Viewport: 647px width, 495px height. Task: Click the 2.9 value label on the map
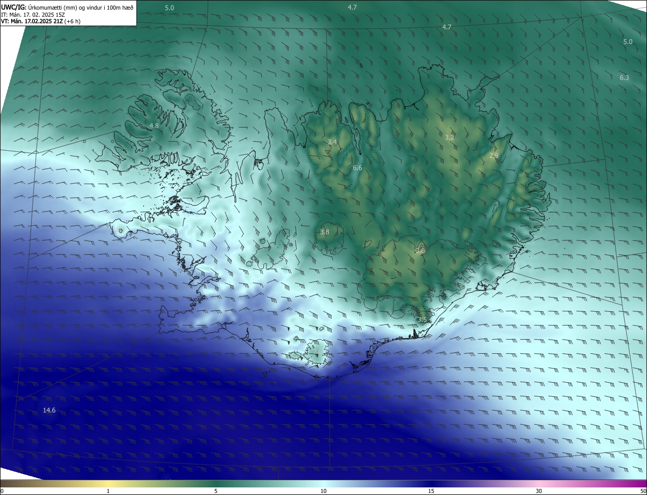coord(494,156)
